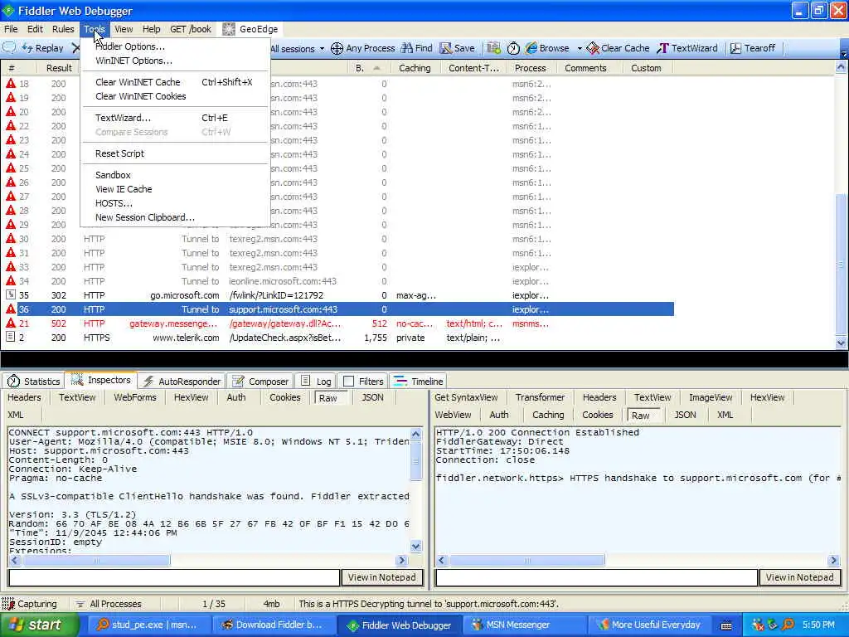
Task: Click the Comments column header
Action: click(x=585, y=68)
